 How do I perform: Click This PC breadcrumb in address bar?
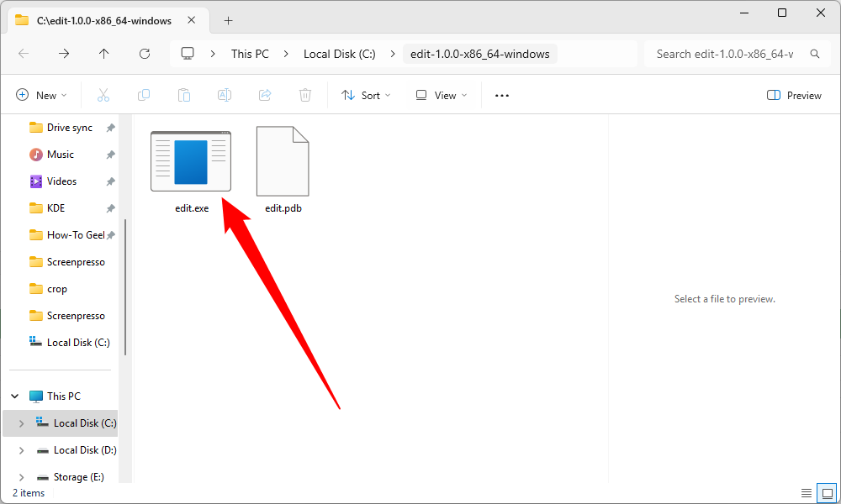click(x=250, y=54)
